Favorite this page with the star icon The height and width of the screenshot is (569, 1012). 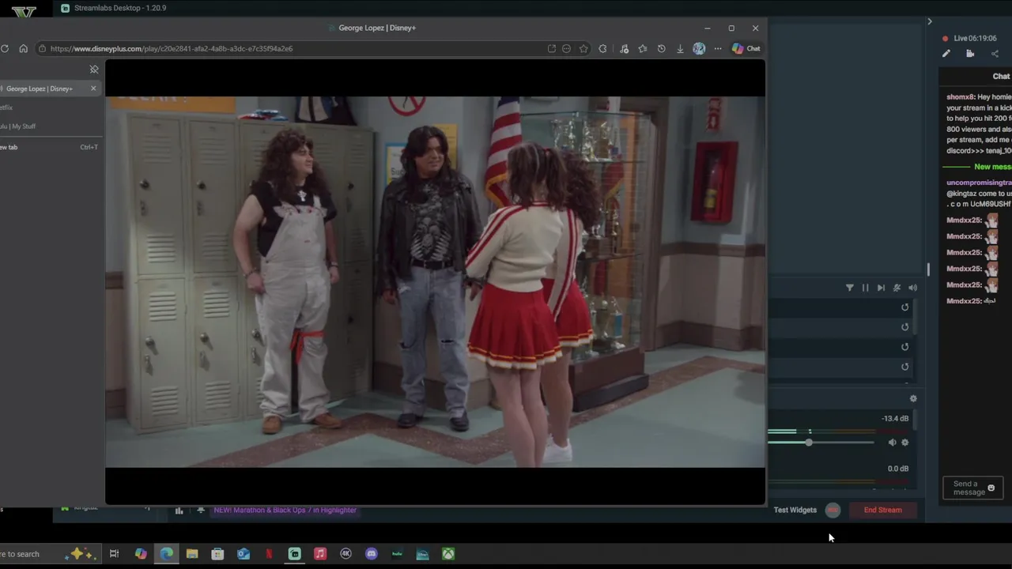point(583,48)
